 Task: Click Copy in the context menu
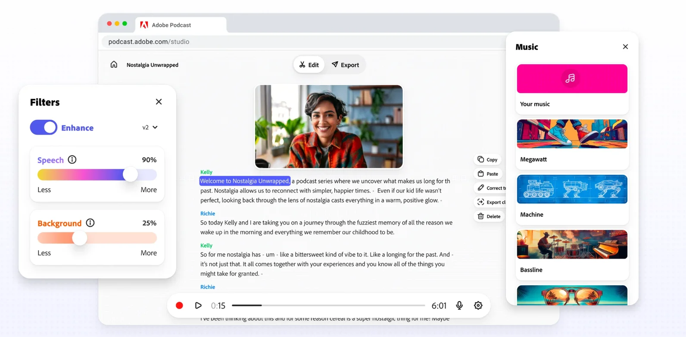(487, 159)
